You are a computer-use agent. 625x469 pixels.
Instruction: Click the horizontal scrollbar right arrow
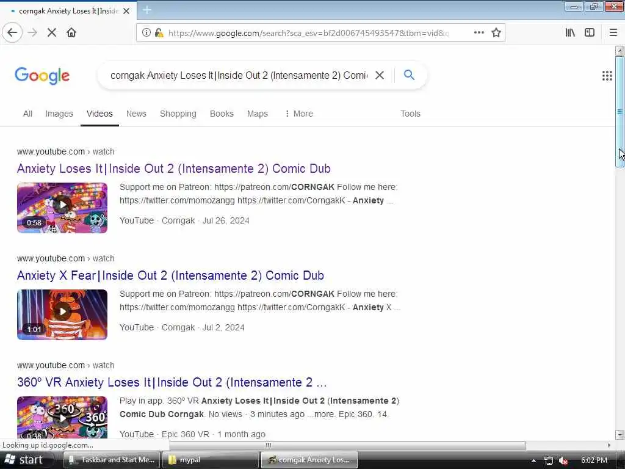tap(609, 445)
